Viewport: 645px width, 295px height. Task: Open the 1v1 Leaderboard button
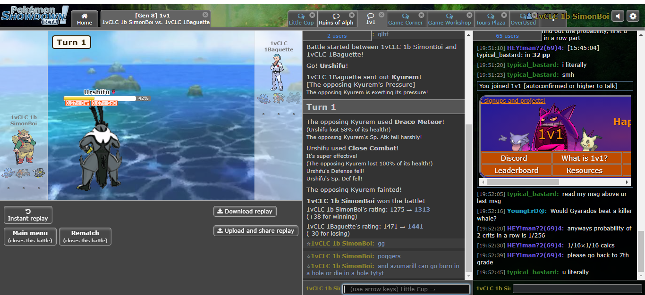point(516,170)
